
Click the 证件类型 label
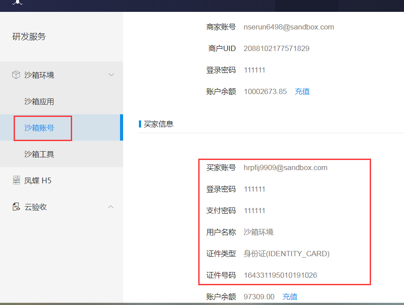pyautogui.click(x=221, y=254)
